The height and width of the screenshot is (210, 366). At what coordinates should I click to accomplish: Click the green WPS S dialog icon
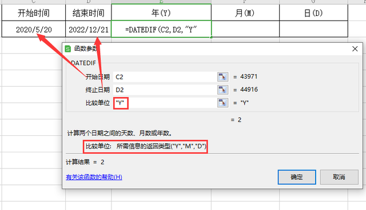pyautogui.click(x=68, y=49)
